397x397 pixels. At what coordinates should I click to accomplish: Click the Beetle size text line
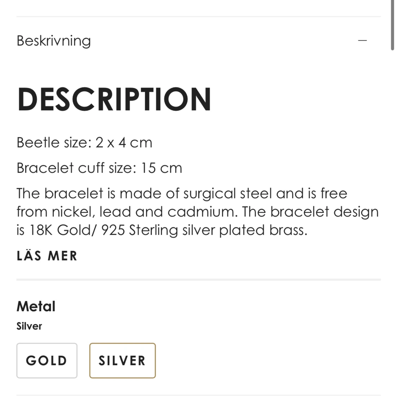click(84, 143)
